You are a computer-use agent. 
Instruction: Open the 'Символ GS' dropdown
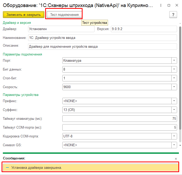tap(174, 145)
